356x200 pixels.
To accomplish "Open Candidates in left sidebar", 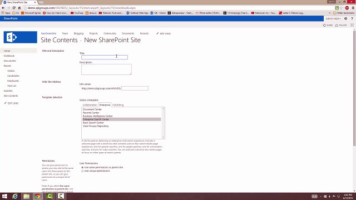I will [x=13, y=76].
